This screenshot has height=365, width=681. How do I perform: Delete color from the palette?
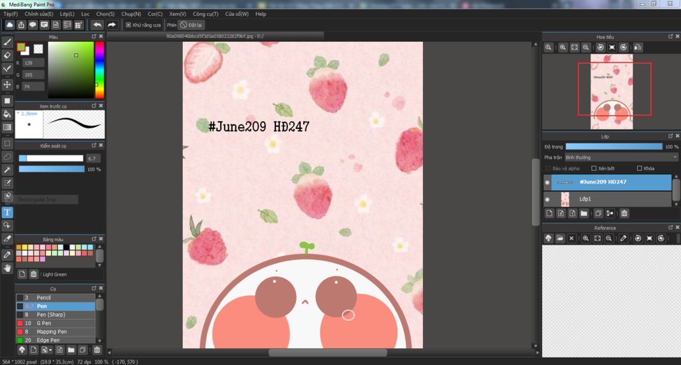pyautogui.click(x=33, y=275)
